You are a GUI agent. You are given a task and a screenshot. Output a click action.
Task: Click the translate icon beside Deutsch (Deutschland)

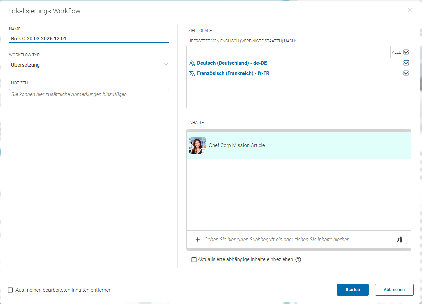tap(192, 63)
